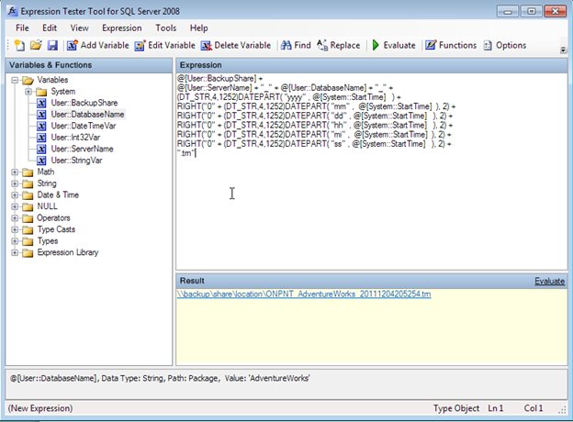Screen dimensions: 573x422
Task: Open an expression file with folder icon
Action: tap(36, 45)
